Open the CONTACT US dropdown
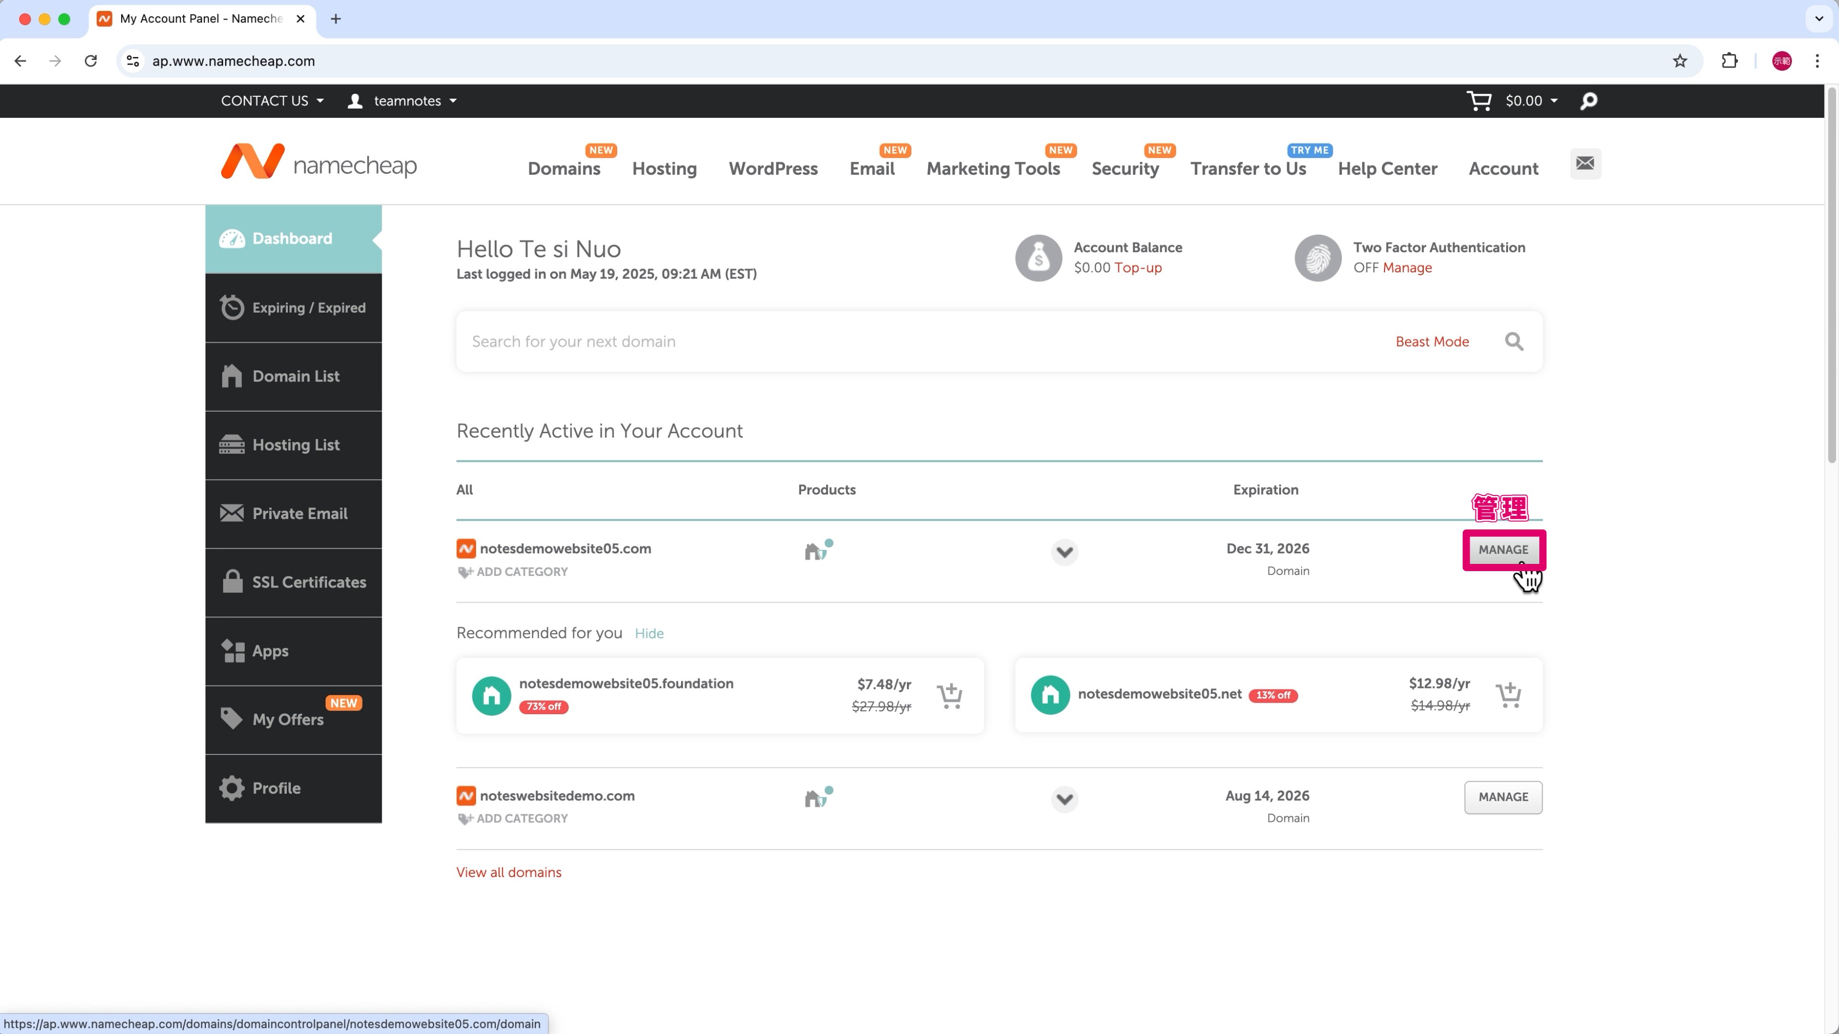The height and width of the screenshot is (1034, 1839). (272, 101)
